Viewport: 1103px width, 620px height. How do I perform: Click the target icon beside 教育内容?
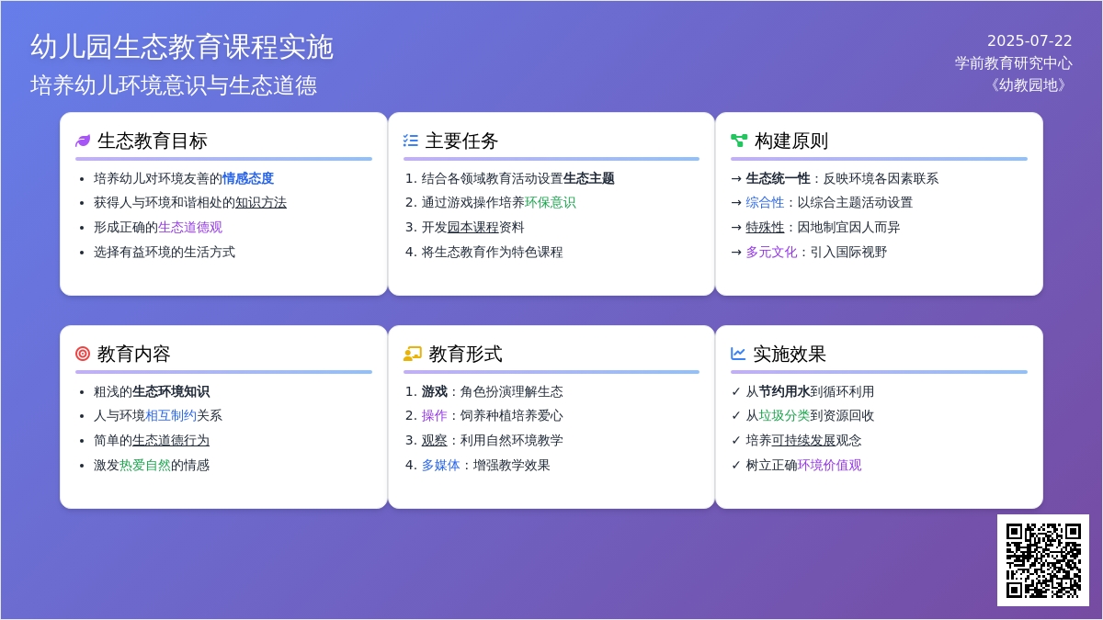coord(83,354)
